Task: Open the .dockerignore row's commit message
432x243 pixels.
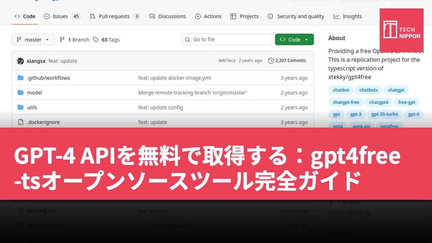Action: pyautogui.click(x=153, y=122)
